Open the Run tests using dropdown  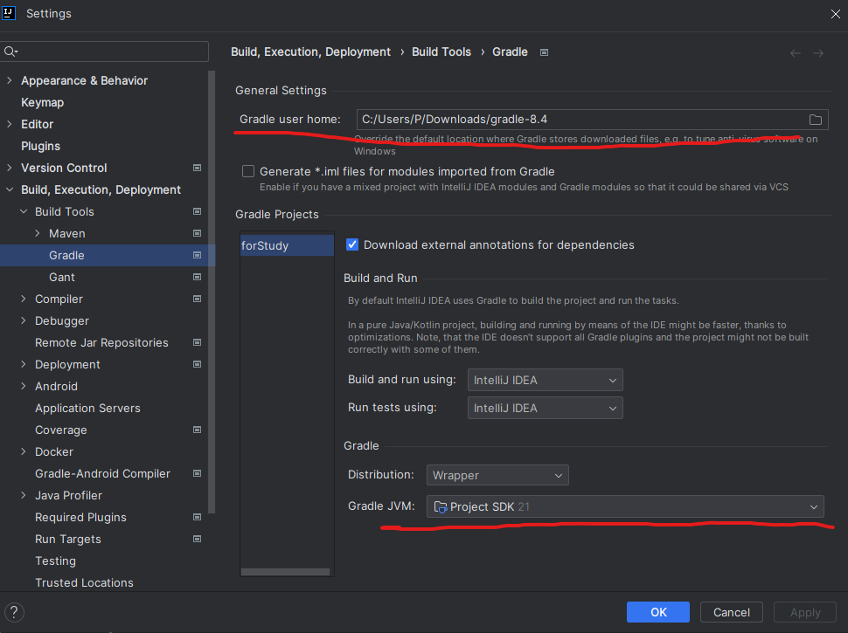point(546,409)
